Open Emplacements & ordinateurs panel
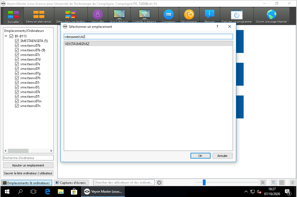This screenshot has width=297, height=197. [x=26, y=183]
